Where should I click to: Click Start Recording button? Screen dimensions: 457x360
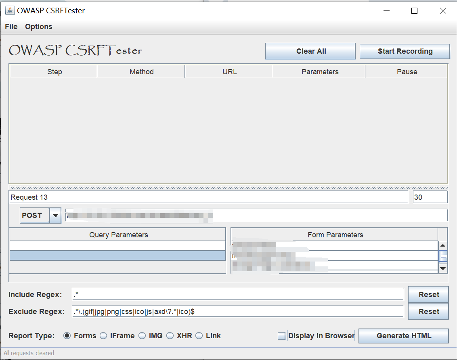click(405, 51)
